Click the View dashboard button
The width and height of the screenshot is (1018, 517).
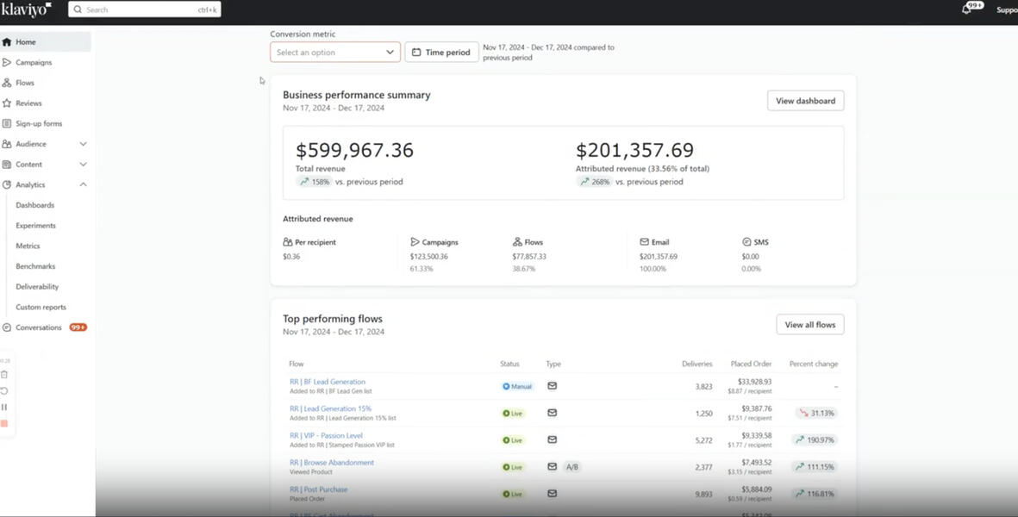click(x=805, y=101)
